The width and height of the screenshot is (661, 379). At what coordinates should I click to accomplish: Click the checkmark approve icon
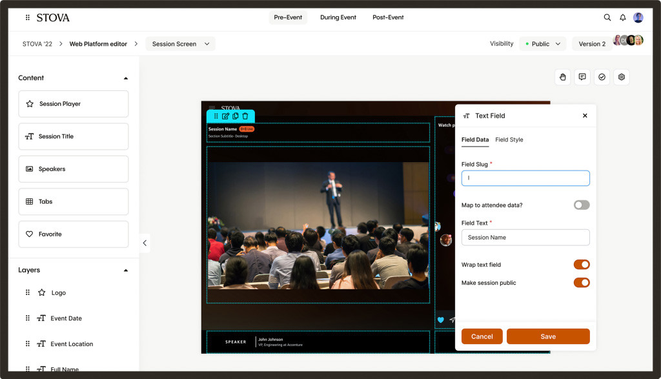point(602,77)
